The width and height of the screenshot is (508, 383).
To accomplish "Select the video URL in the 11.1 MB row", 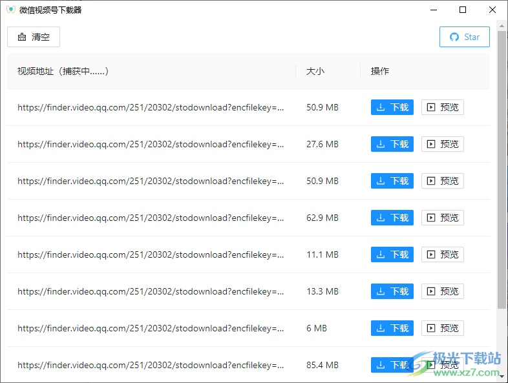I will (x=151, y=254).
